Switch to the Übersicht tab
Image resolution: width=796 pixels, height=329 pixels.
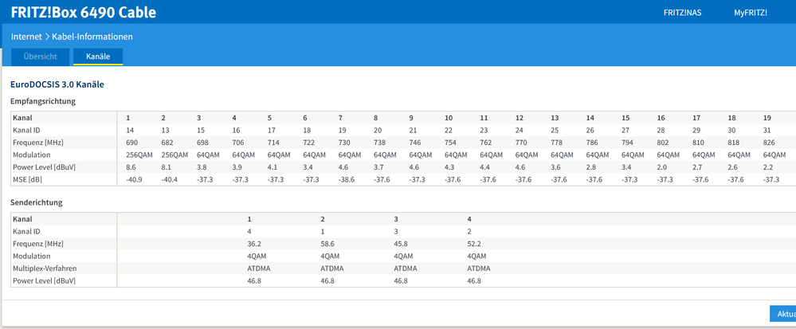pos(40,57)
